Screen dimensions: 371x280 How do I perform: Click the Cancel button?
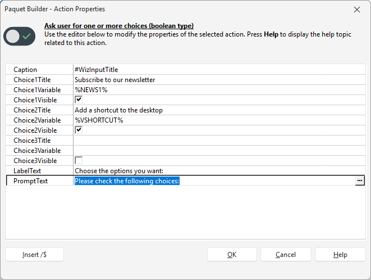click(x=286, y=255)
